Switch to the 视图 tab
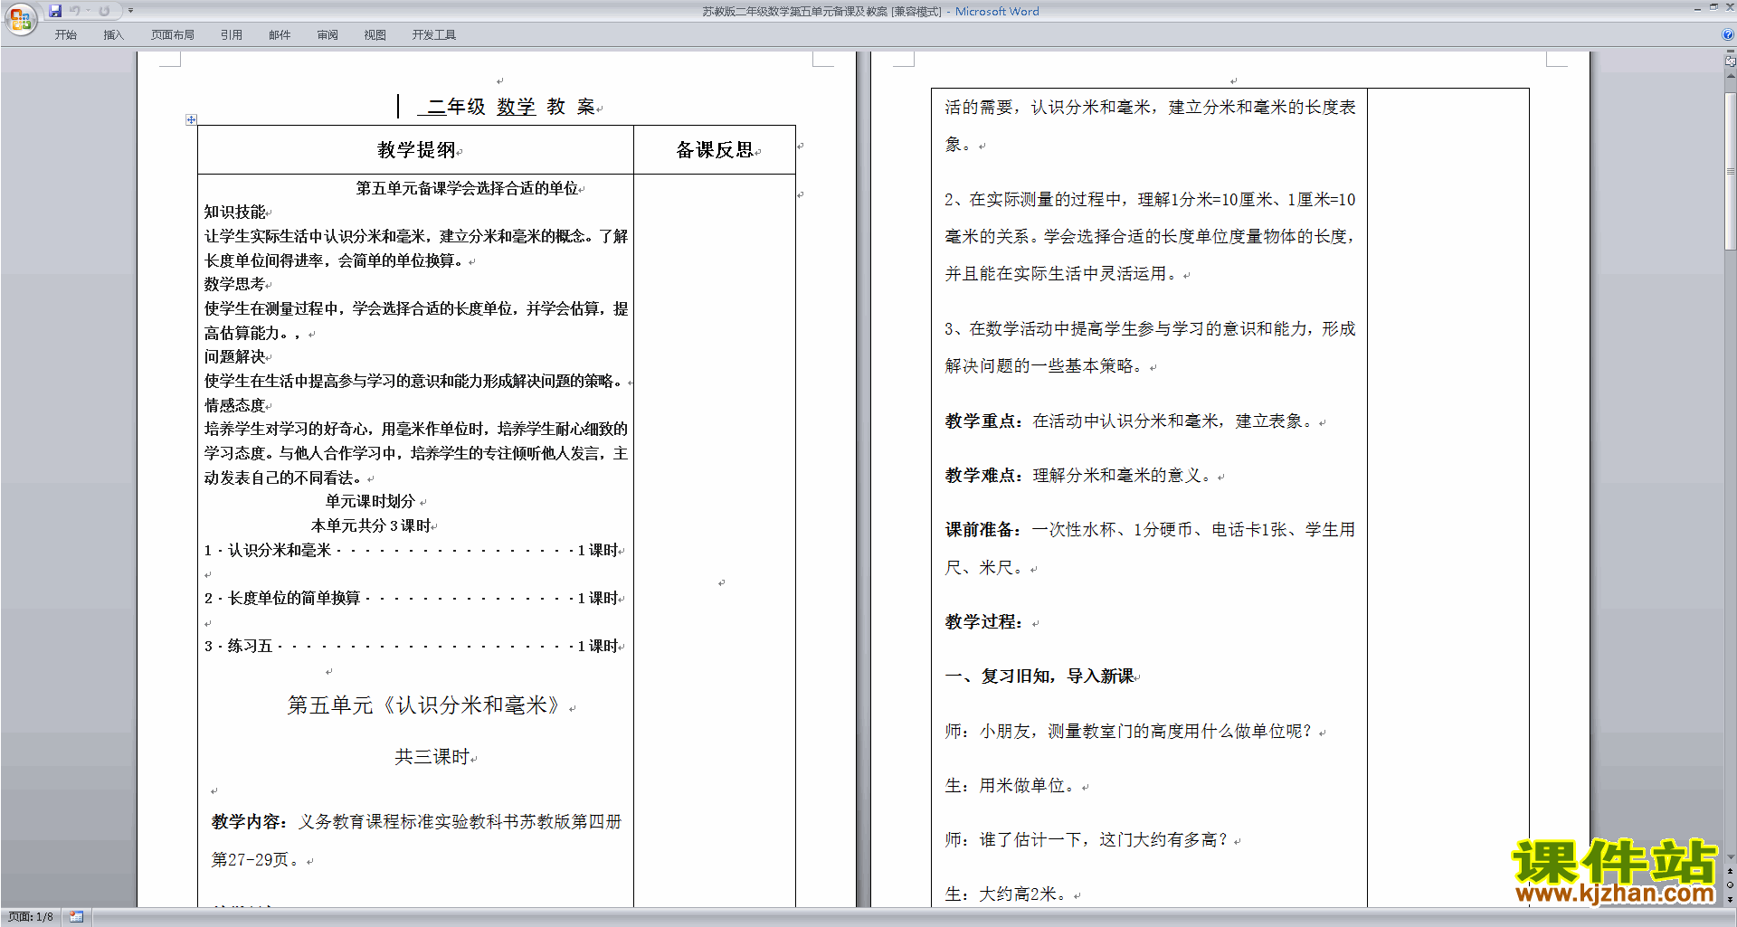This screenshot has height=927, width=1737. (x=375, y=35)
